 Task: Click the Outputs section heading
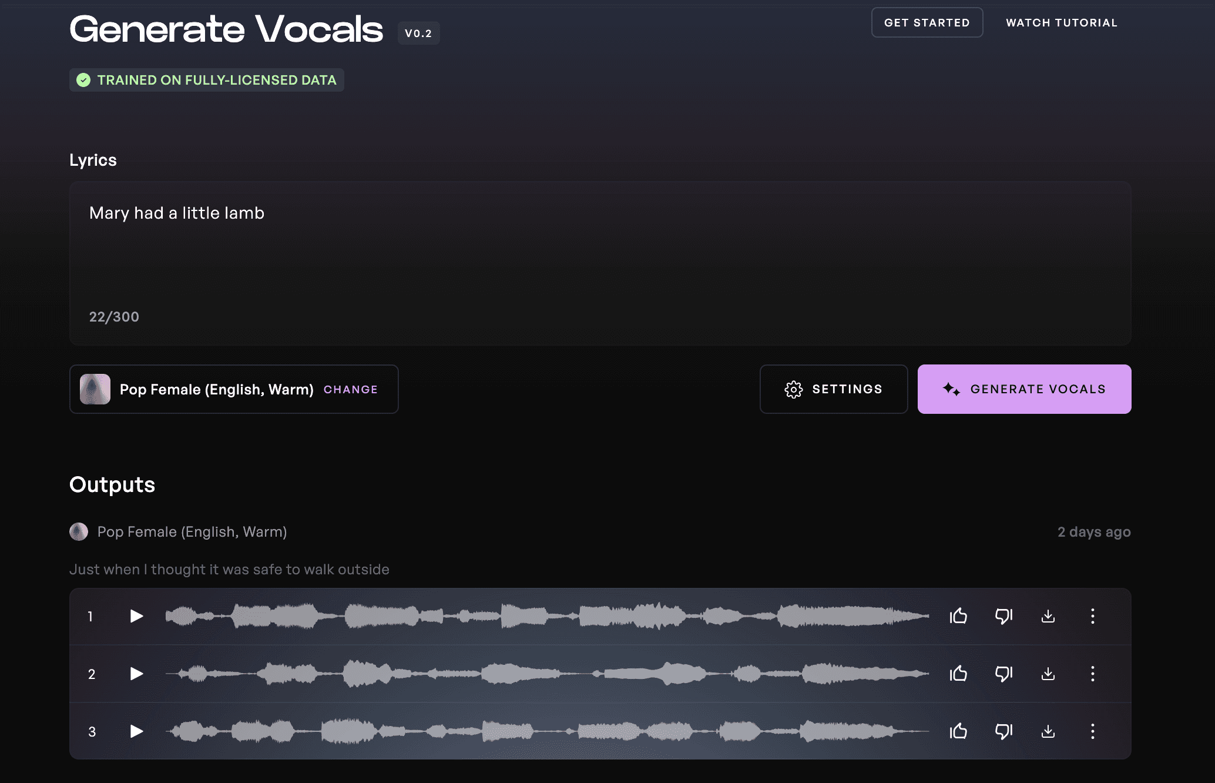point(112,484)
